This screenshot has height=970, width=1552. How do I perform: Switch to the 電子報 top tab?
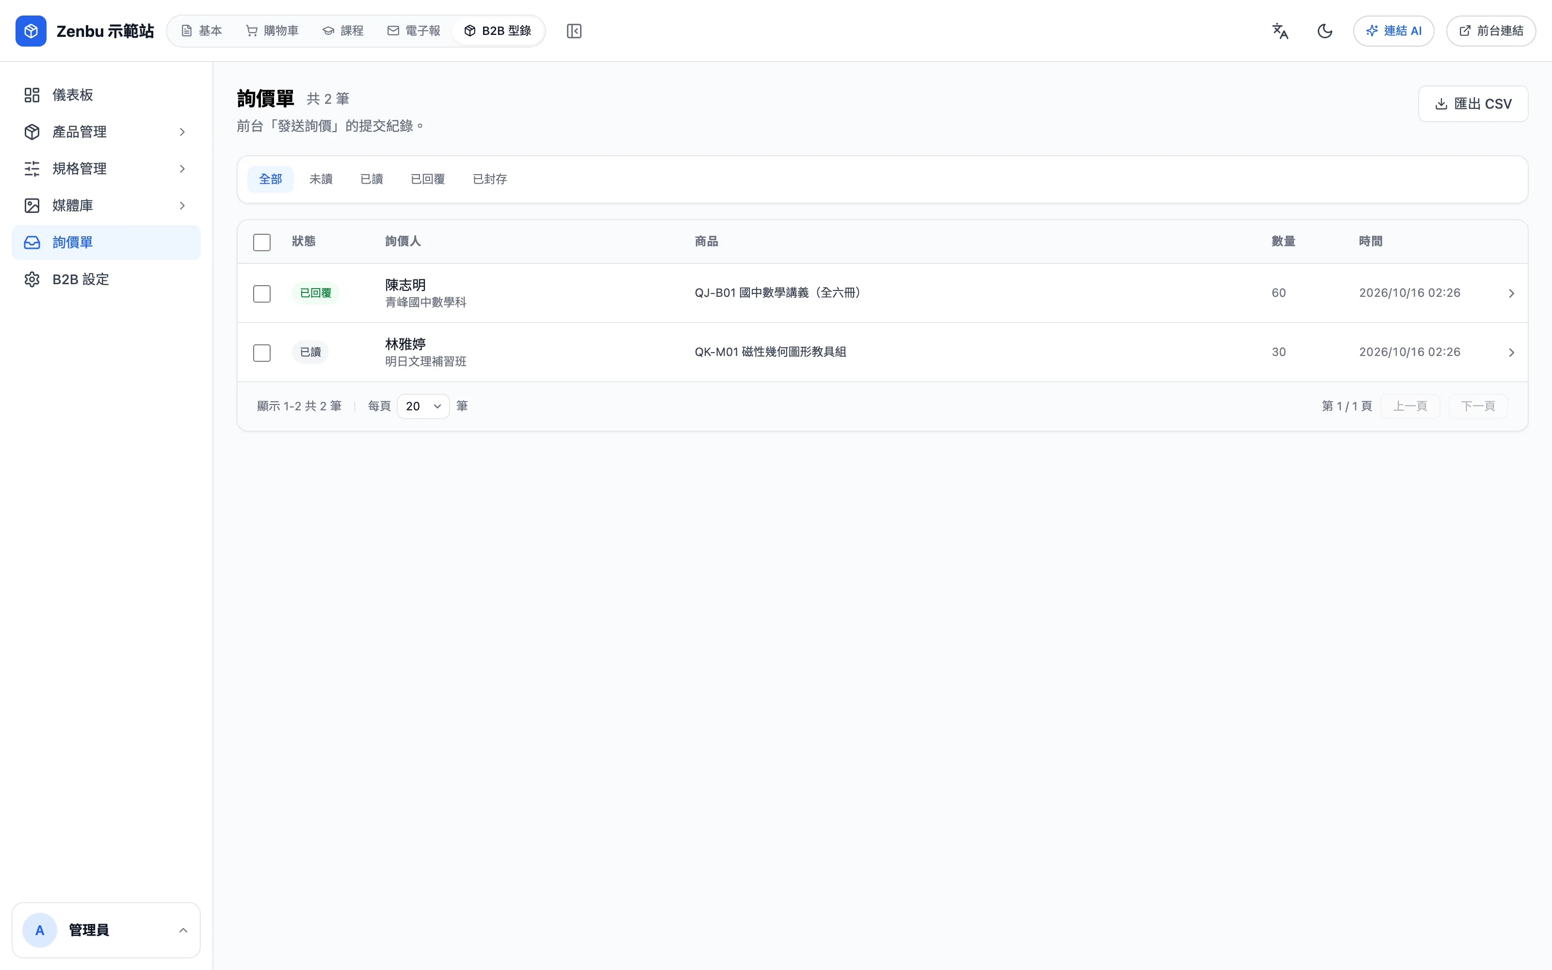[414, 31]
